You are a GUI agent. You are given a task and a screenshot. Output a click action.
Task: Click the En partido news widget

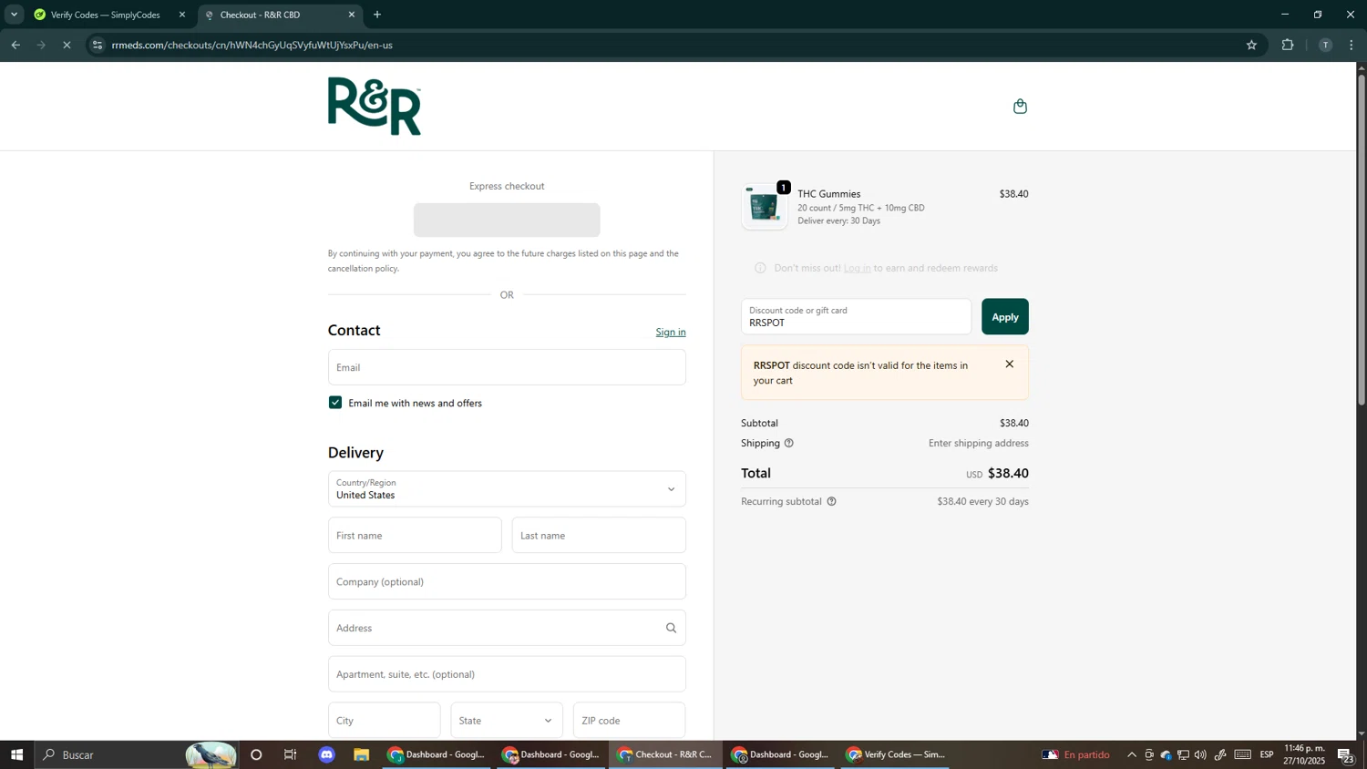(1076, 754)
